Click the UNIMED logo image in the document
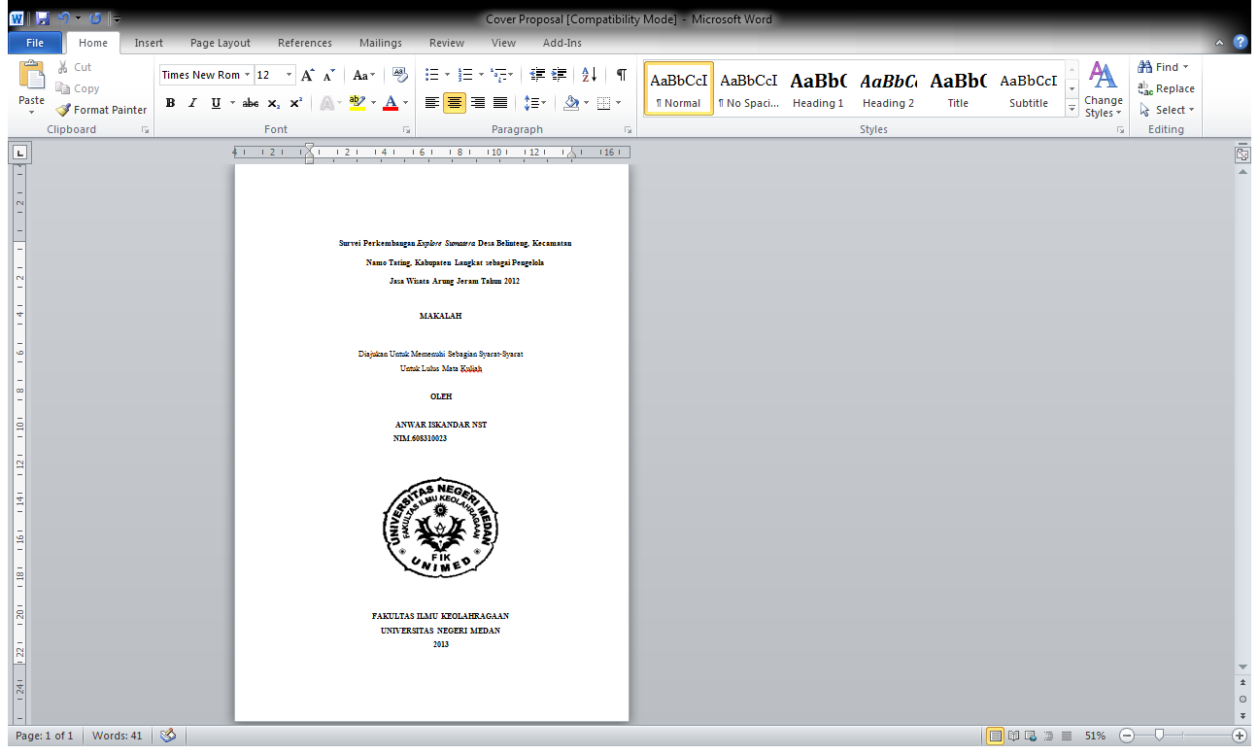The image size is (1259, 754). 440,528
